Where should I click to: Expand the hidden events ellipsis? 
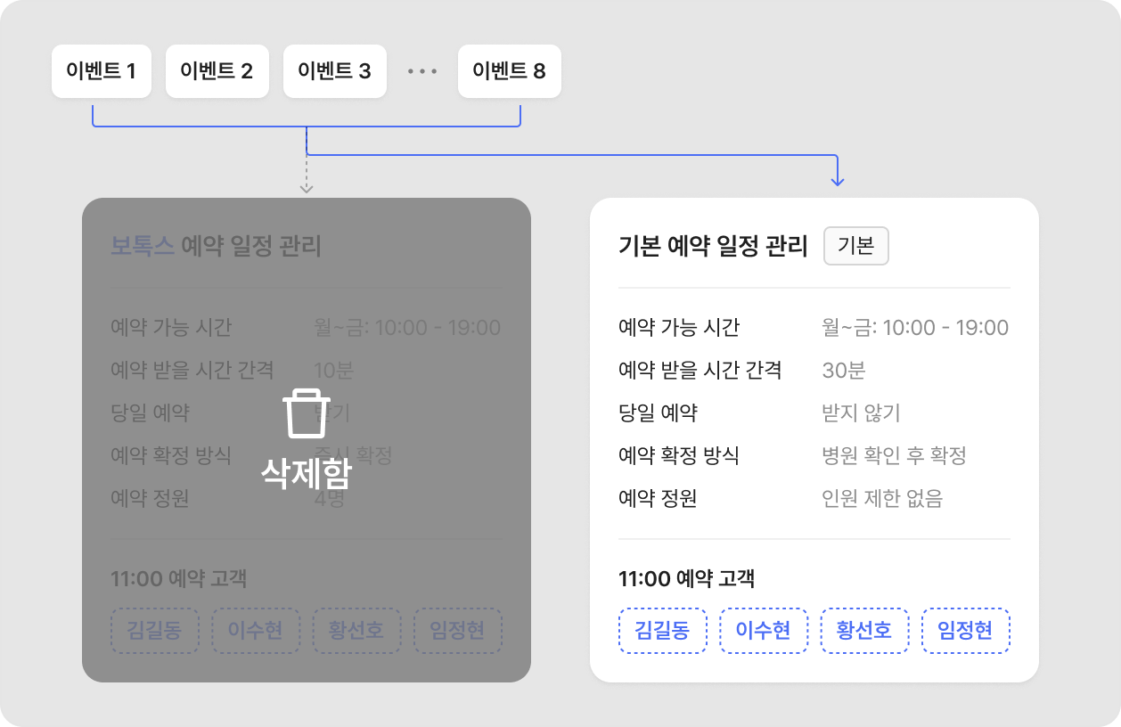[422, 71]
